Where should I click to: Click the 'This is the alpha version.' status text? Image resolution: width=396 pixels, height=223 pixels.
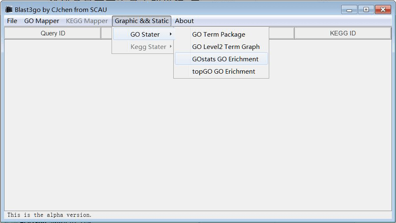point(49,215)
